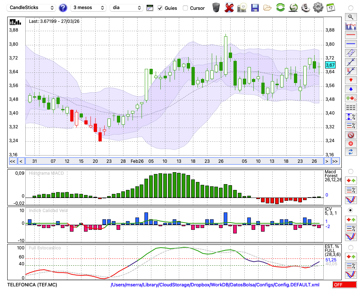Open the CandleSticks chart type dropdown
Image resolution: width=362 pixels, height=290 pixels.
click(32, 8)
